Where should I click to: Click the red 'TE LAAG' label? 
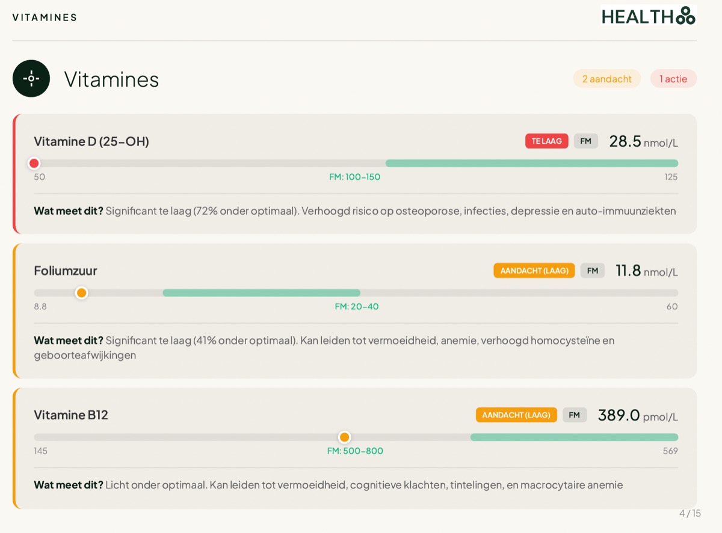(x=546, y=141)
